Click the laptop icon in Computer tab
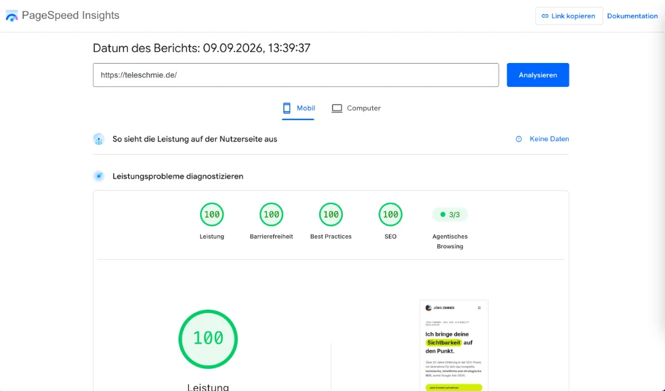665x391 pixels. pos(337,108)
